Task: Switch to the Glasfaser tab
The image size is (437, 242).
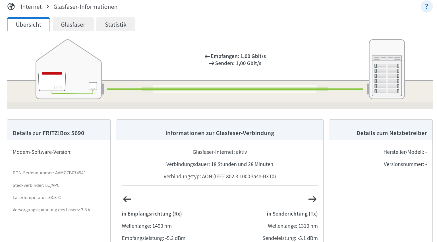Action: pyautogui.click(x=73, y=24)
